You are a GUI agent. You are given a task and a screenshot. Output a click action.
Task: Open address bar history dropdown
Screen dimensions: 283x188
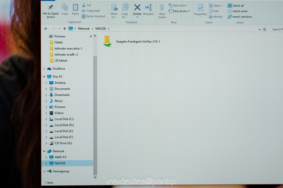pyautogui.click(x=259, y=30)
